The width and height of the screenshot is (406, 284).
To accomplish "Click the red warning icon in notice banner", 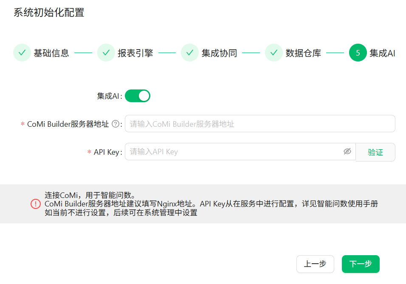I will pos(36,204).
